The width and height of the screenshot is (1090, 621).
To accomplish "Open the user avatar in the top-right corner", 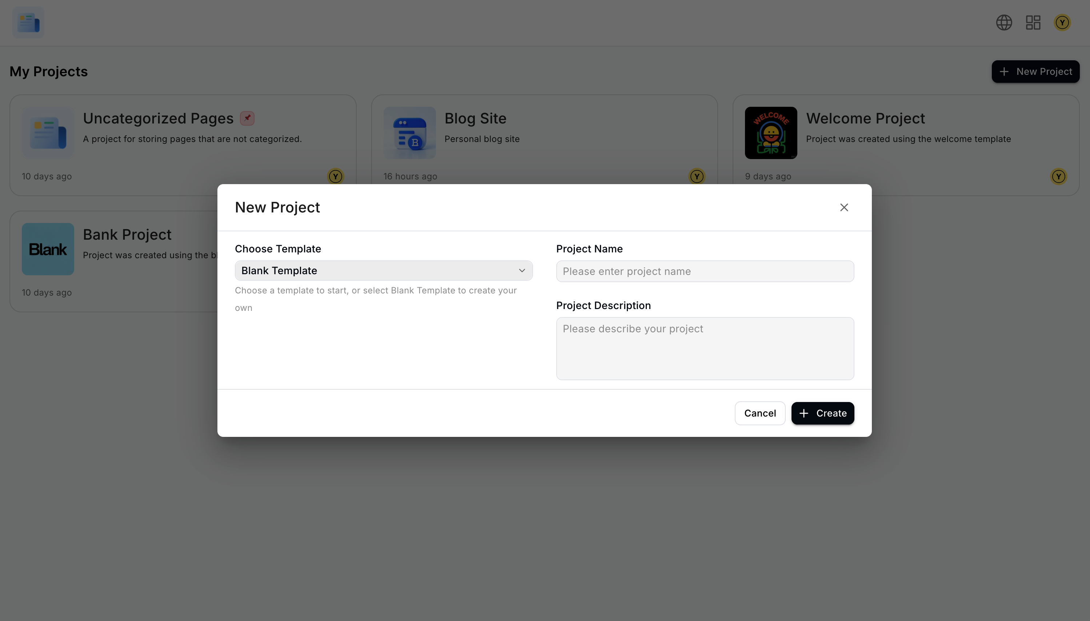I will pos(1062,23).
